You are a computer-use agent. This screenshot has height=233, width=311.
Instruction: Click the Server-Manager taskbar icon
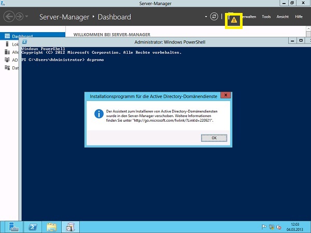click(x=13, y=227)
